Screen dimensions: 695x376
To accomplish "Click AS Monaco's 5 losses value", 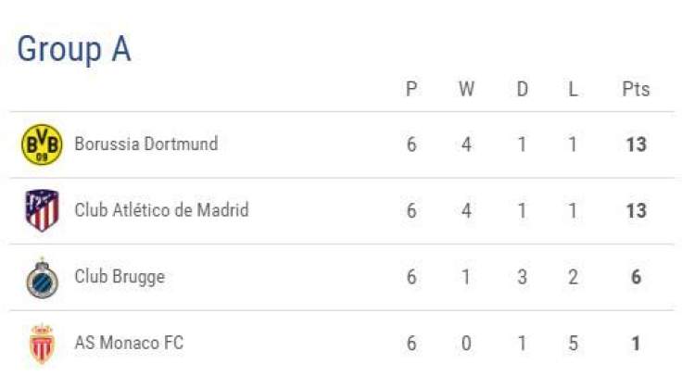I will tap(574, 344).
